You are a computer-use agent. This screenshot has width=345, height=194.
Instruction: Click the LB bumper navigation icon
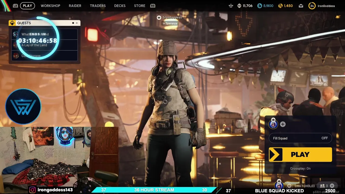click(x=15, y=6)
